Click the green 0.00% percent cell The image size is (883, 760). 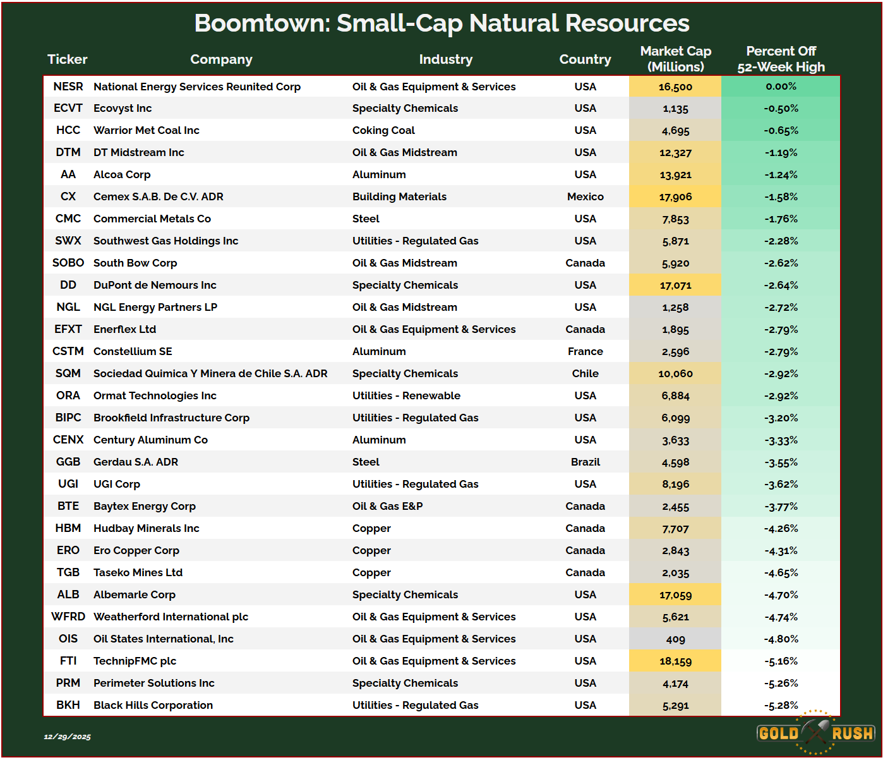(781, 87)
